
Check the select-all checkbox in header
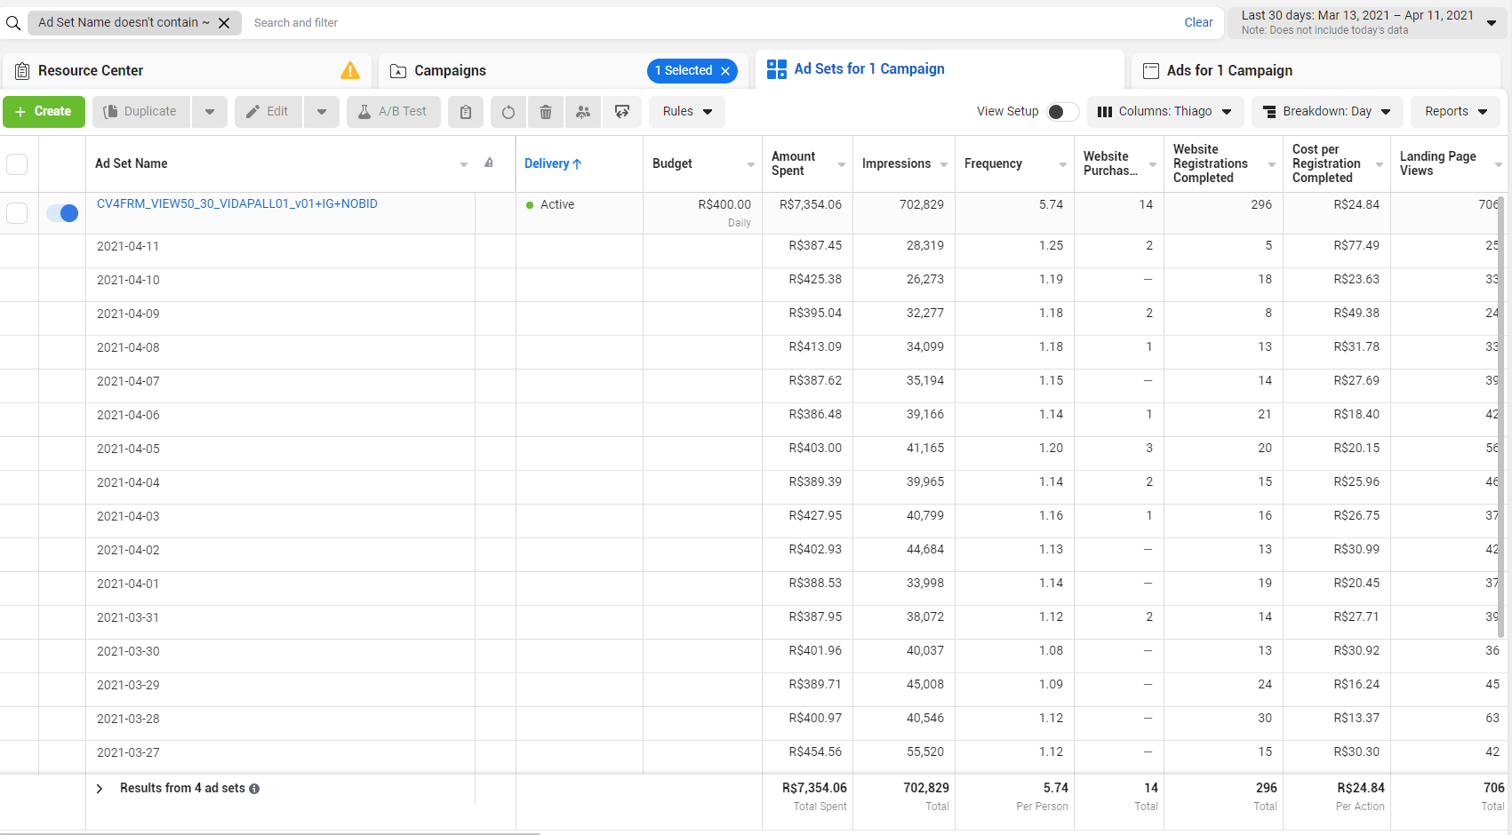pyautogui.click(x=17, y=164)
